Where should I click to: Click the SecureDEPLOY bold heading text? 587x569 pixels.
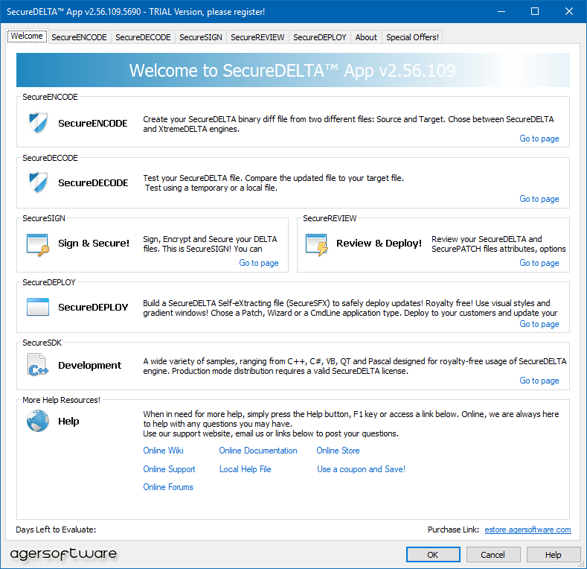[93, 308]
